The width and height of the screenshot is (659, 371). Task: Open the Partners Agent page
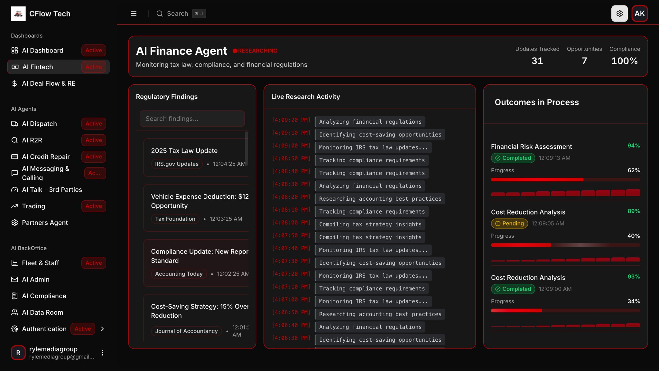point(45,223)
